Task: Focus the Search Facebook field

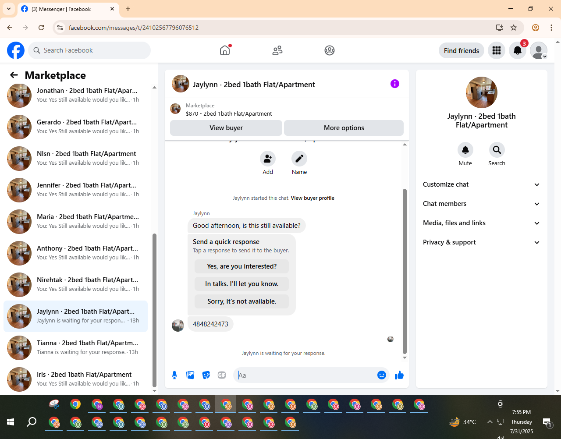Action: coord(89,50)
